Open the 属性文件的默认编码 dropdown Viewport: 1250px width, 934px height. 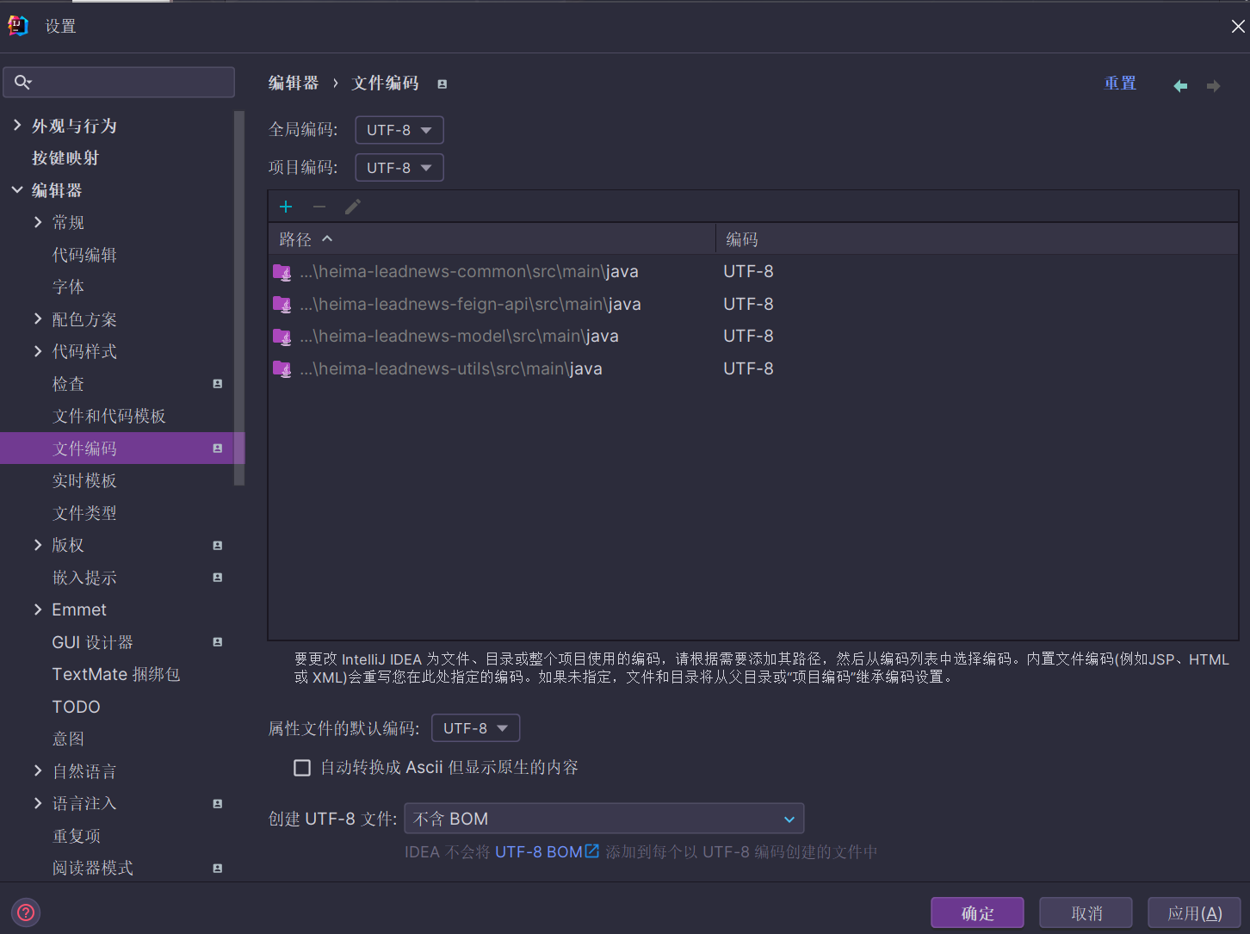(x=476, y=728)
